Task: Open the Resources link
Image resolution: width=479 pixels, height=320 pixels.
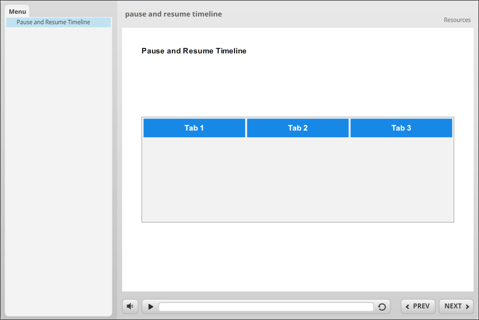Action: coord(457,20)
